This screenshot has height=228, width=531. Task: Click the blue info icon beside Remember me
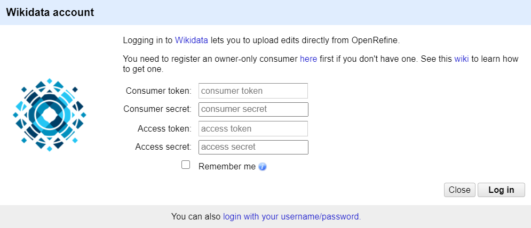(x=263, y=167)
